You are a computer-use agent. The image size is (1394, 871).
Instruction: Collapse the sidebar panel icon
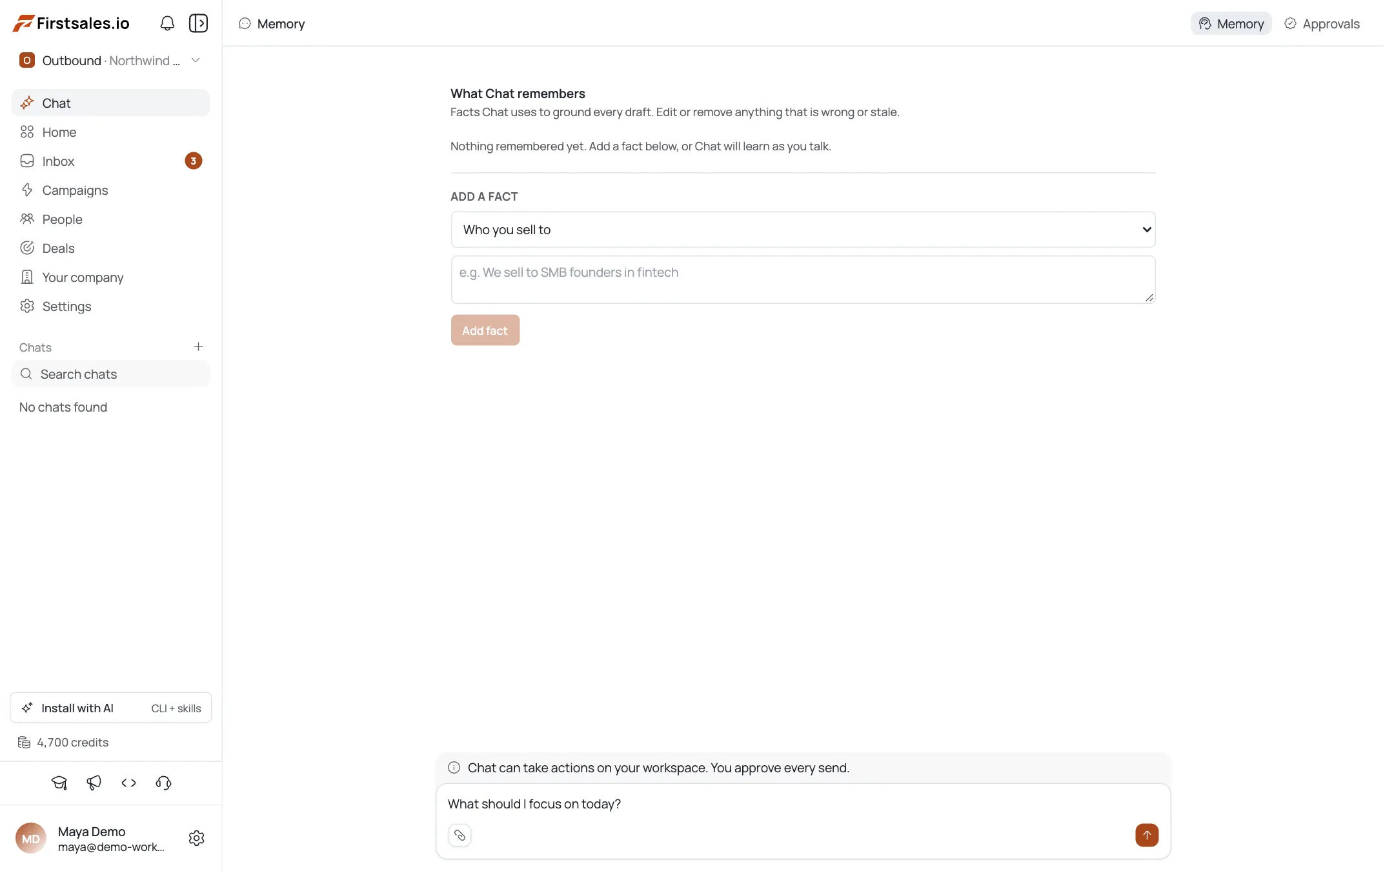point(198,23)
